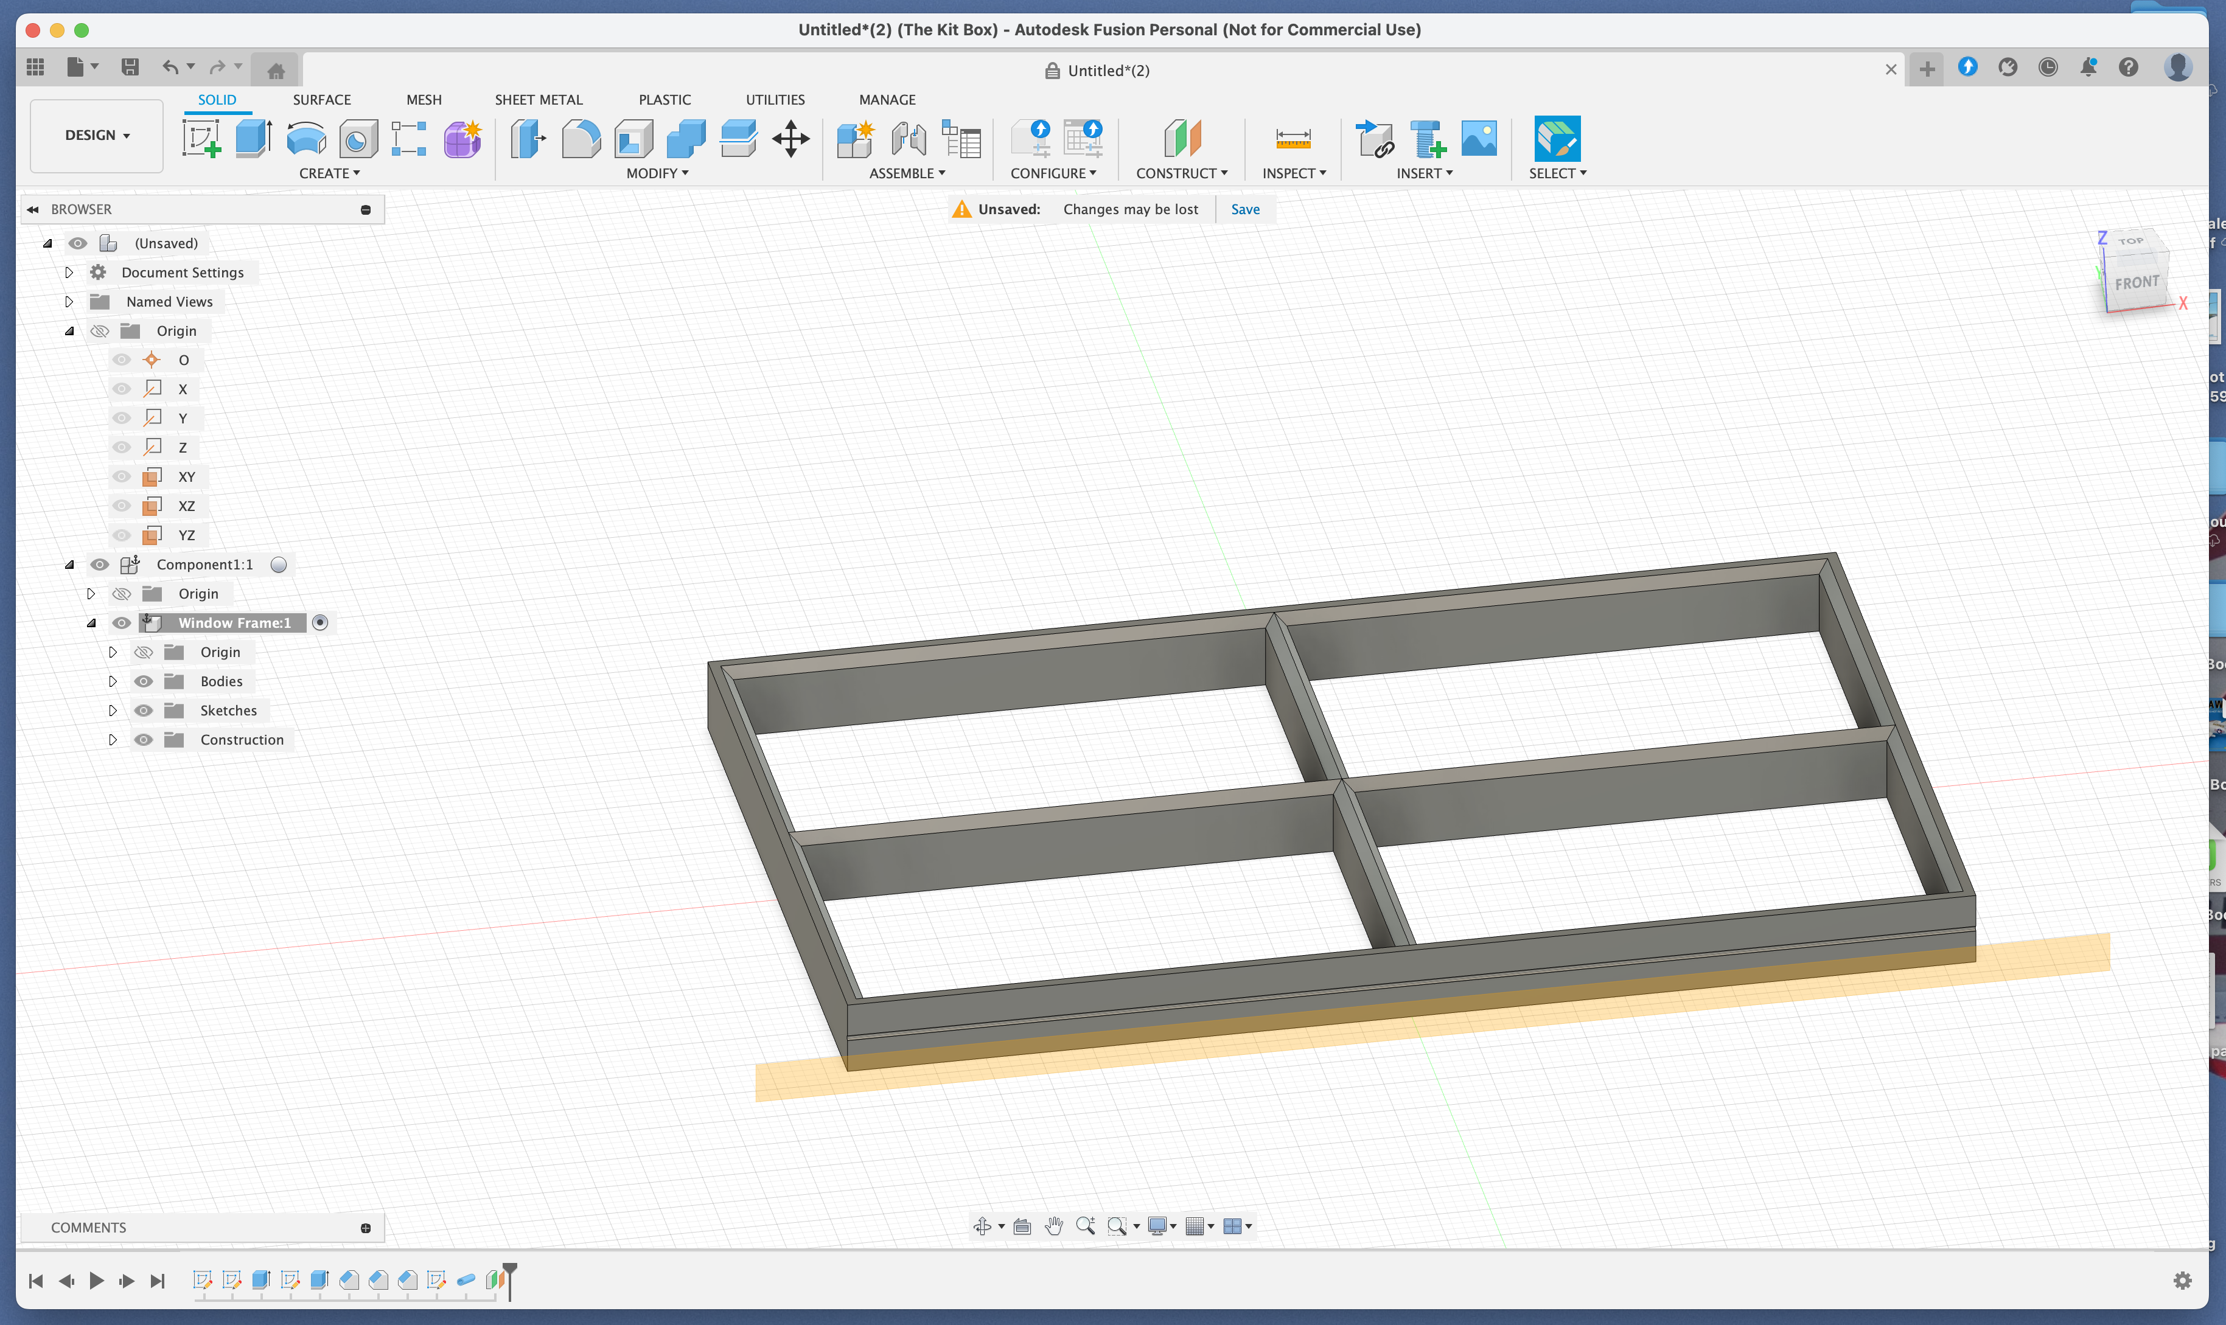The width and height of the screenshot is (2226, 1325).
Task: Select the Shell tool icon
Action: 633,139
